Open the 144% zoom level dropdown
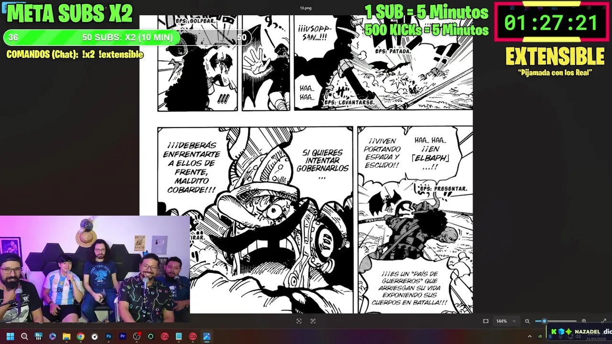Screen dimensions: 612x344 click(506, 321)
